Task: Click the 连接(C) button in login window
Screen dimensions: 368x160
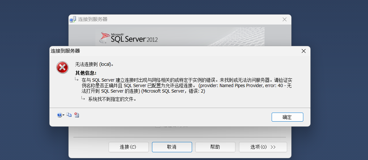Action: [x=128, y=147]
